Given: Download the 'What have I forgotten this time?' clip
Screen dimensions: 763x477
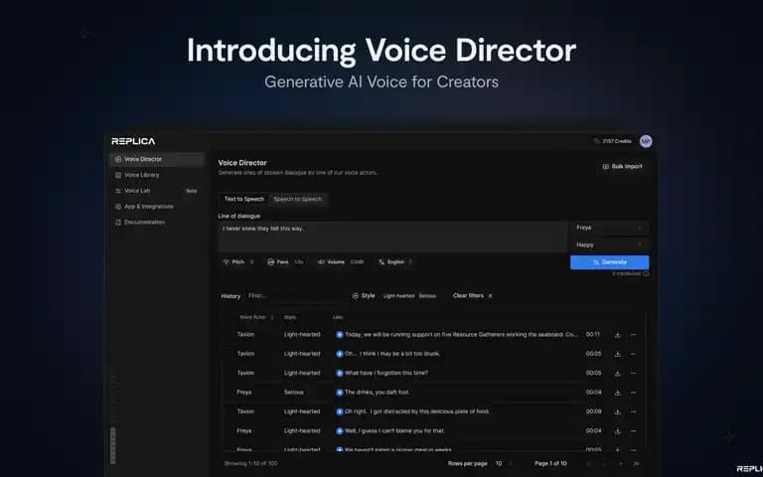Looking at the screenshot, I should (618, 374).
